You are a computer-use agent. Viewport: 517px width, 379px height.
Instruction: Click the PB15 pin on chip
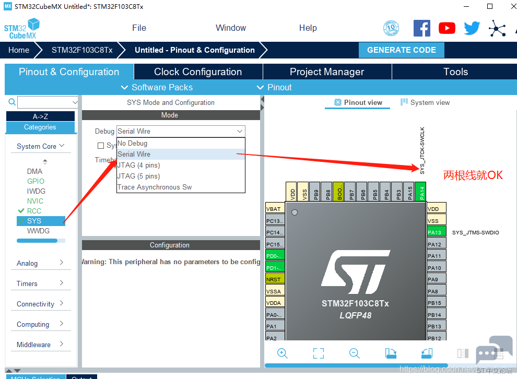[437, 303]
